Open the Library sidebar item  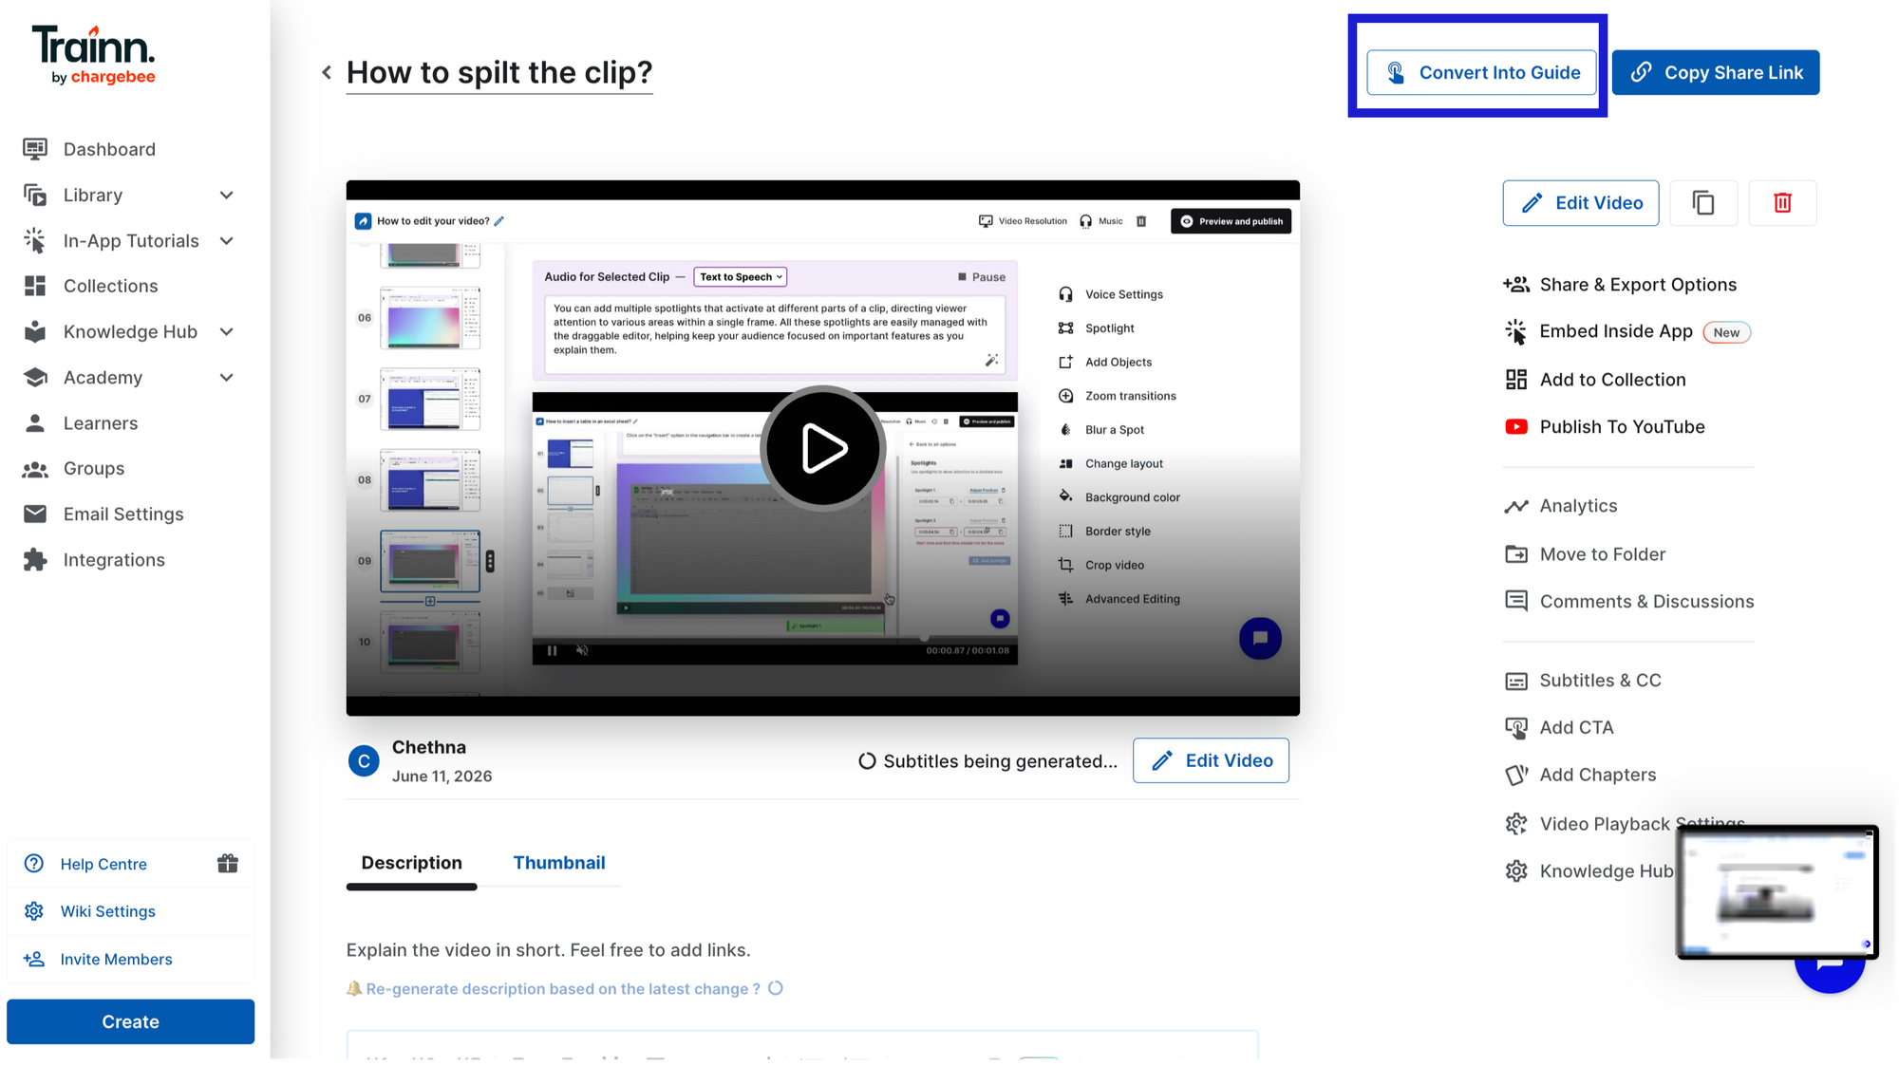click(x=92, y=195)
